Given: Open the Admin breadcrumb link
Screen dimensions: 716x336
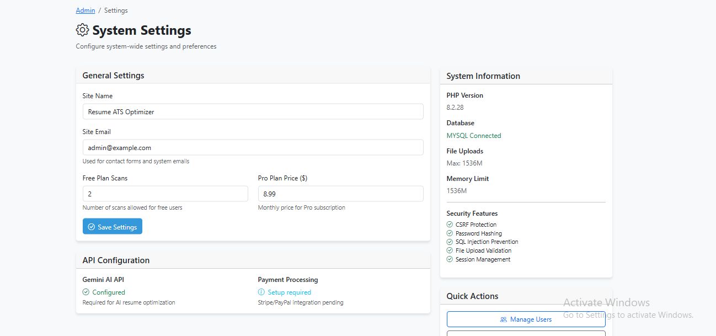Looking at the screenshot, I should [x=86, y=10].
